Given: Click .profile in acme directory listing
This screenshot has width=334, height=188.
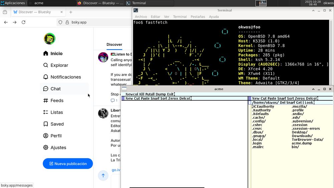Looking at the screenshot, I should click(x=298, y=110).
